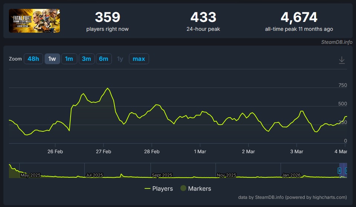This screenshot has width=356, height=207.
Task: Click the 2 Mar axis label
Action: coord(248,152)
